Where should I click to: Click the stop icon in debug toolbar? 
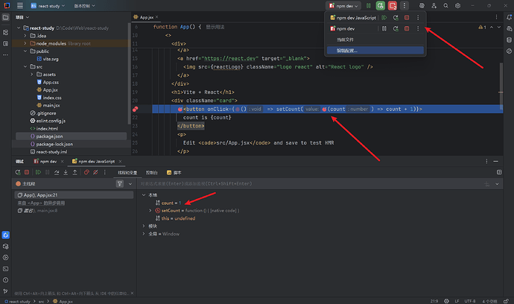pos(27,172)
